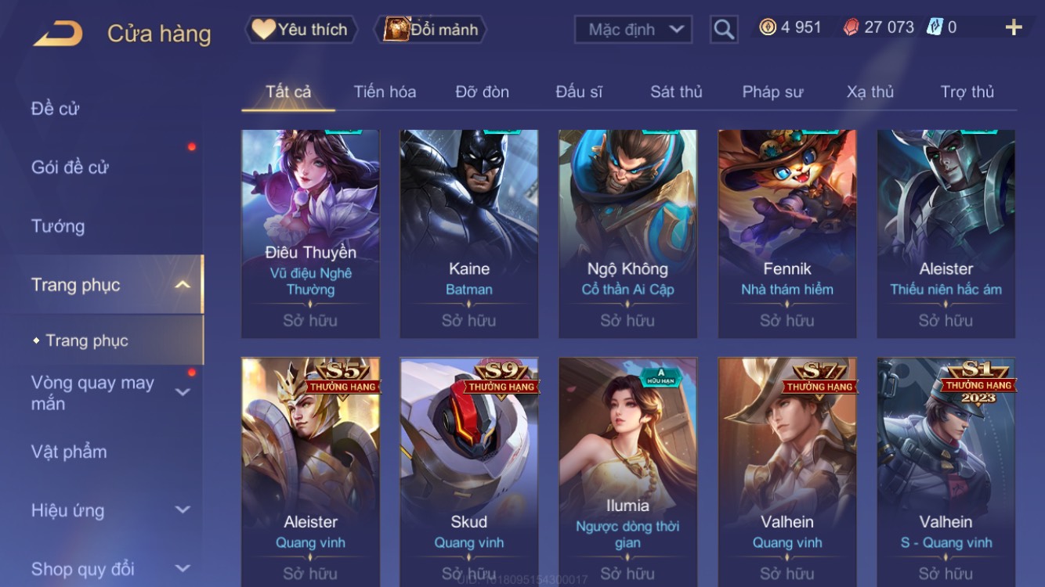Screen dimensions: 1045x587
Task: Switch to the Tiến hóa tab
Action: click(385, 92)
